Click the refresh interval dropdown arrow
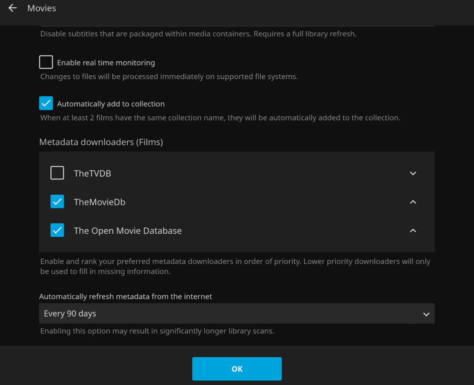 click(426, 314)
